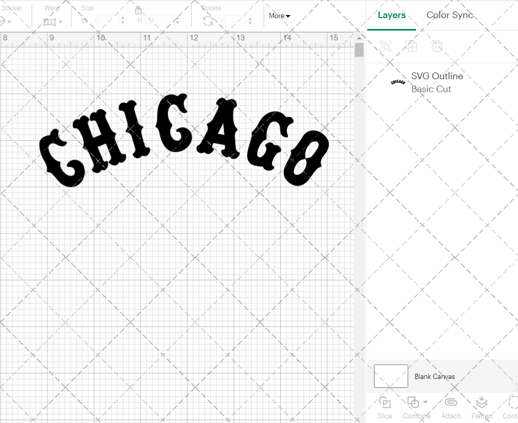Switch to the Layers tab
This screenshot has height=423, width=518.
click(392, 15)
